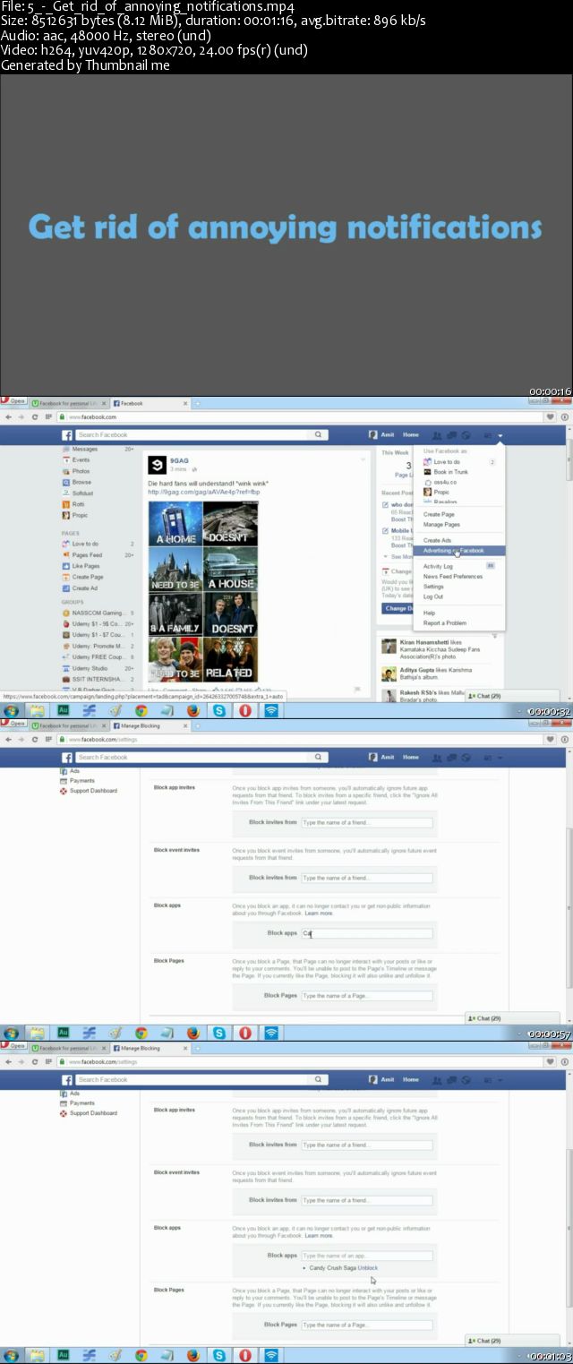Screen dimensions: 573x1364
Task: Click Facebook logo in news feed frame
Action: [x=66, y=434]
